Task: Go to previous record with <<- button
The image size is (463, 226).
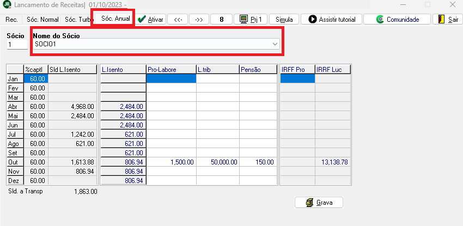Action: tap(178, 19)
